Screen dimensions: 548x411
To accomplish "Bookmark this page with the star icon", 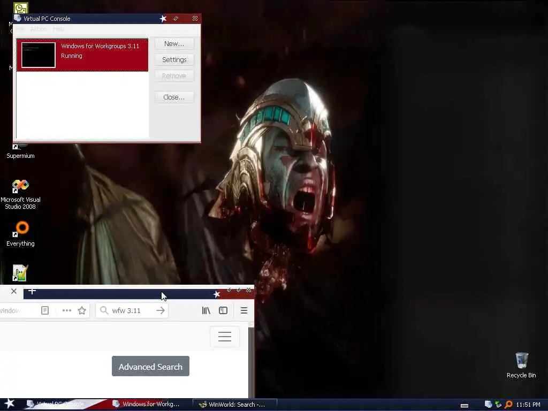I will coord(82,310).
